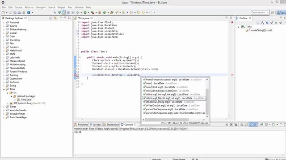This screenshot has height=160, width=286.
Task: Click the blue round toolbar icon
Action: [x=29, y=12]
